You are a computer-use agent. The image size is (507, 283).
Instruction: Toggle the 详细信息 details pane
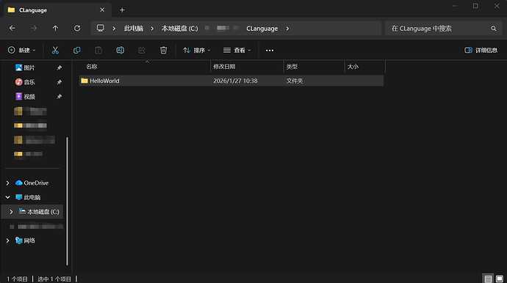[481, 51]
